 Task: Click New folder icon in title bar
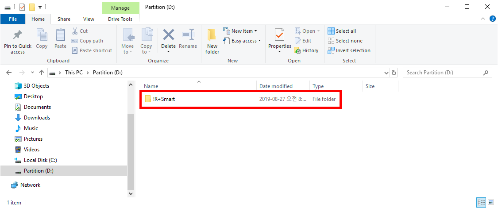(32, 7)
